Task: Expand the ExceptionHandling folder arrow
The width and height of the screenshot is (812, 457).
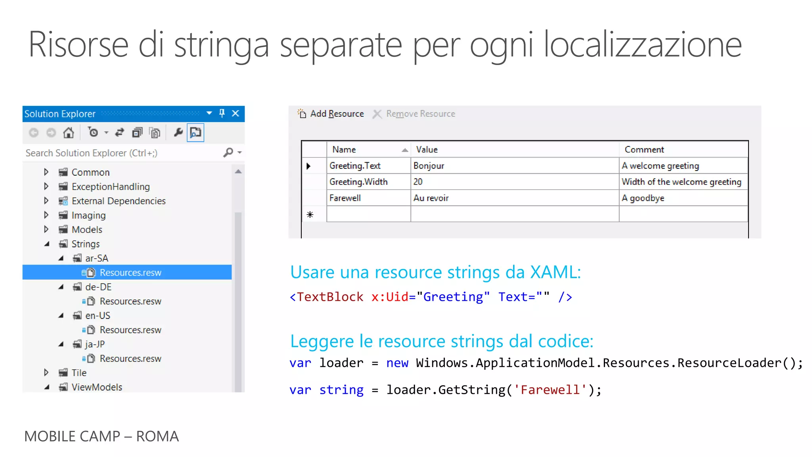Action: point(46,186)
